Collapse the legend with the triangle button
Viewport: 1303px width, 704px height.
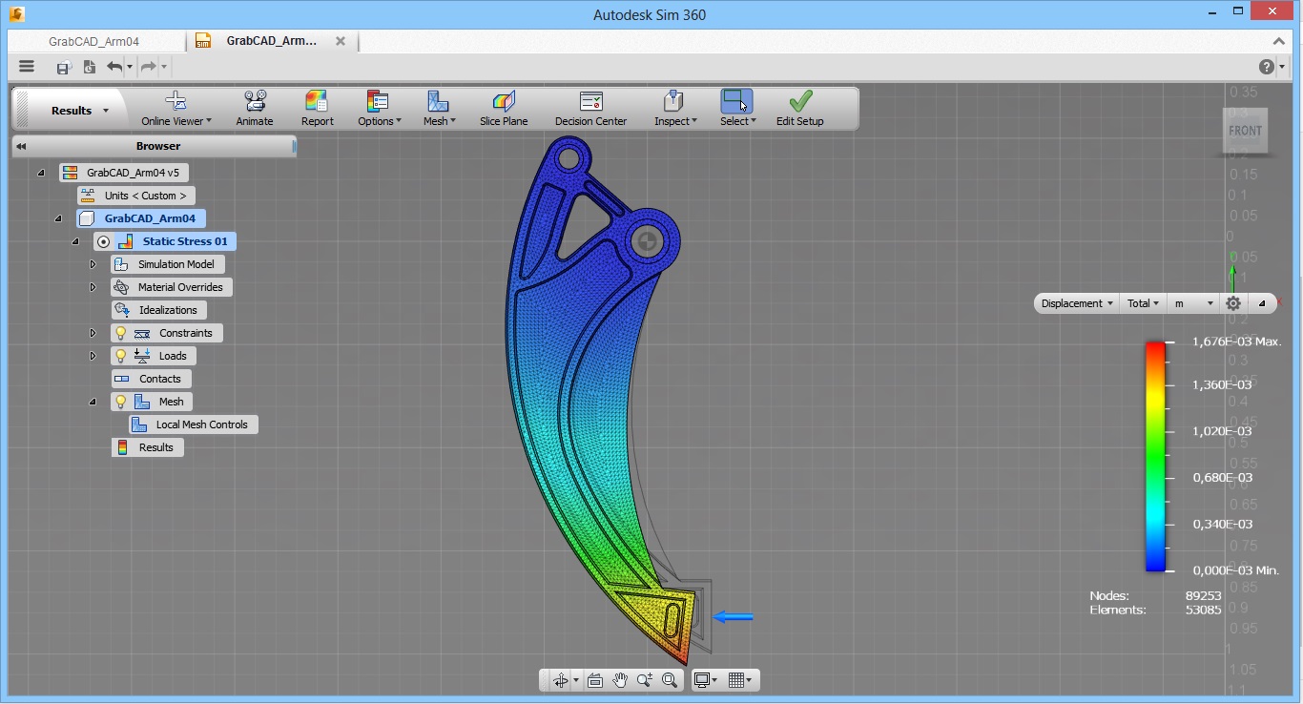point(1261,303)
